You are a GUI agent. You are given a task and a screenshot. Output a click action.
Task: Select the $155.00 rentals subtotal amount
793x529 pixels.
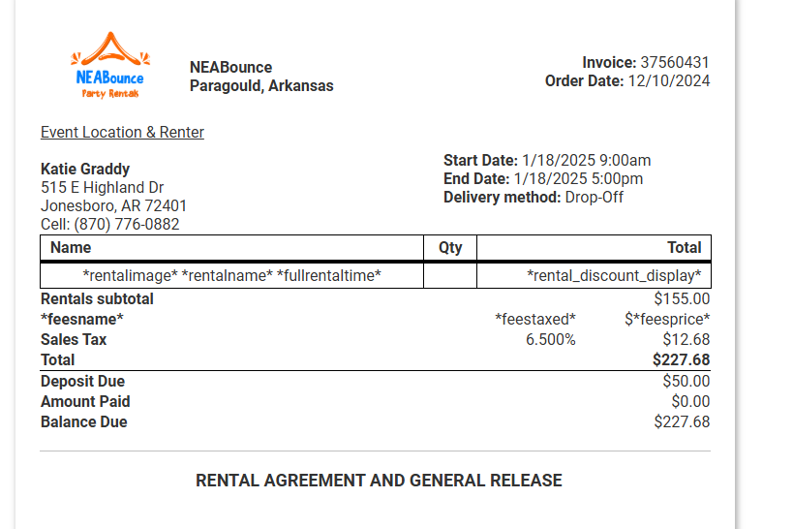pos(682,299)
